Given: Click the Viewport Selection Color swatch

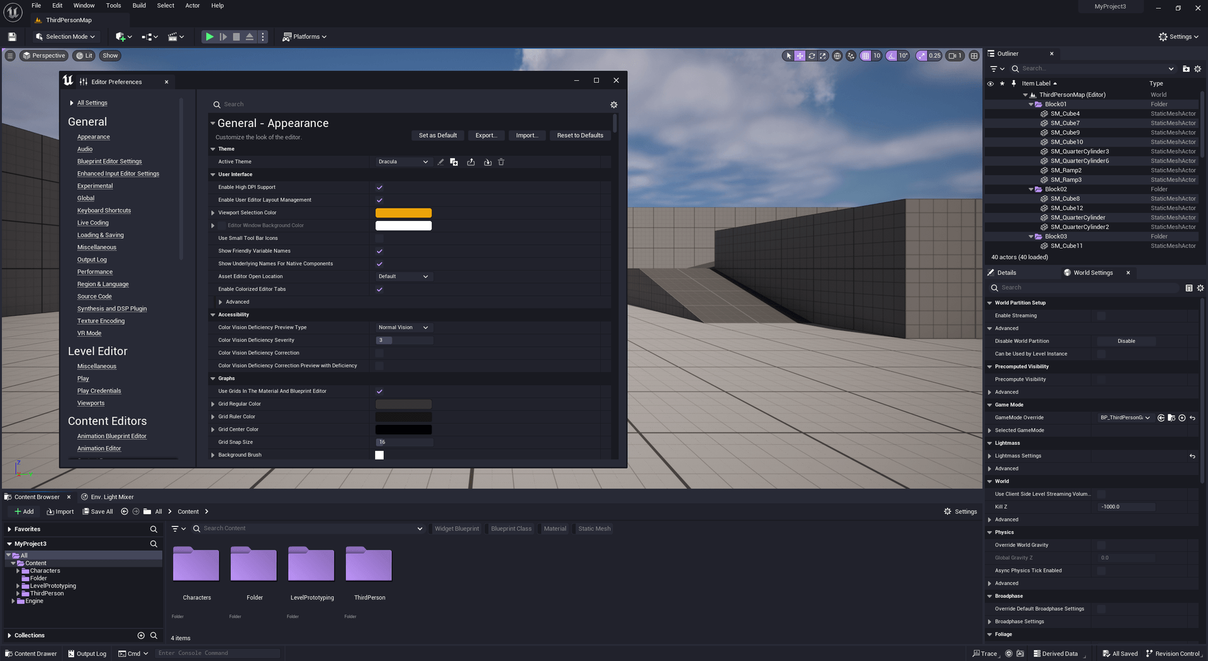Looking at the screenshot, I should click(403, 213).
